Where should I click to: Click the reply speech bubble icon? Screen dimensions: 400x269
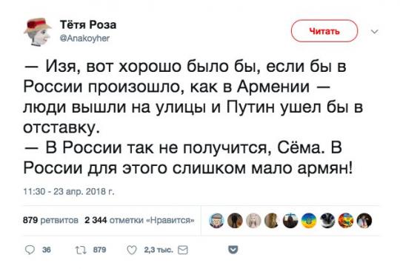coord(30,250)
